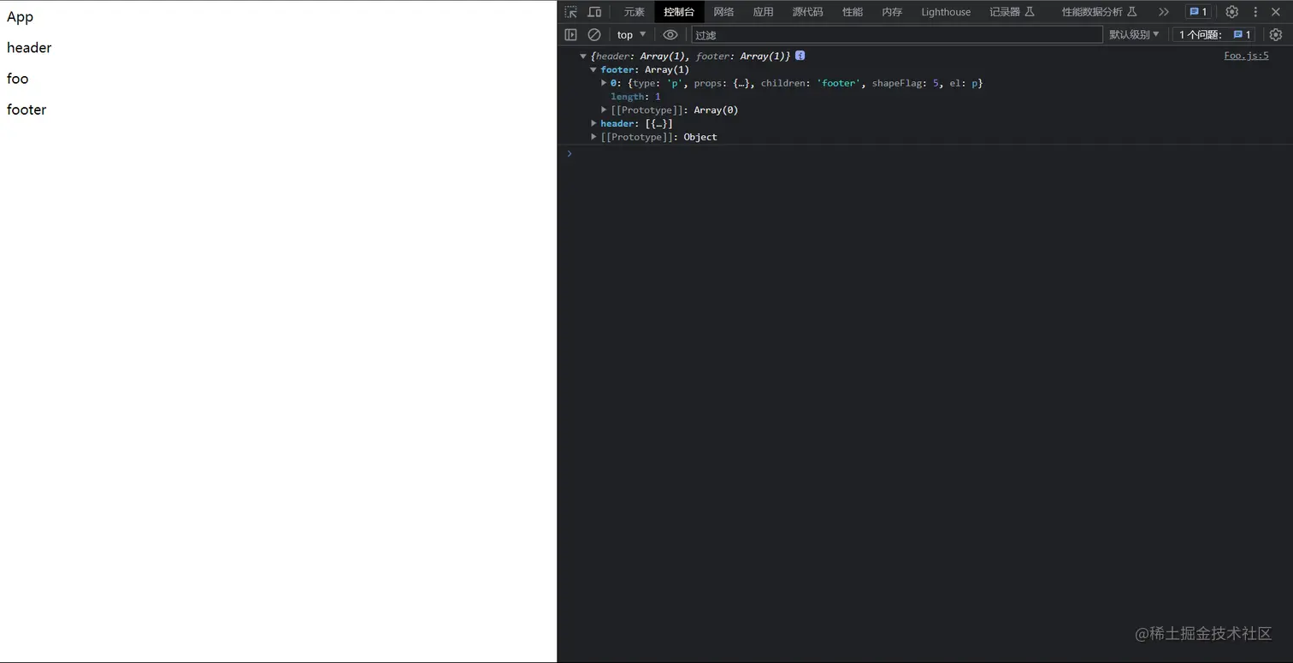The height and width of the screenshot is (663, 1293).
Task: Click the 1 个问题 issues button
Action: coord(1215,35)
